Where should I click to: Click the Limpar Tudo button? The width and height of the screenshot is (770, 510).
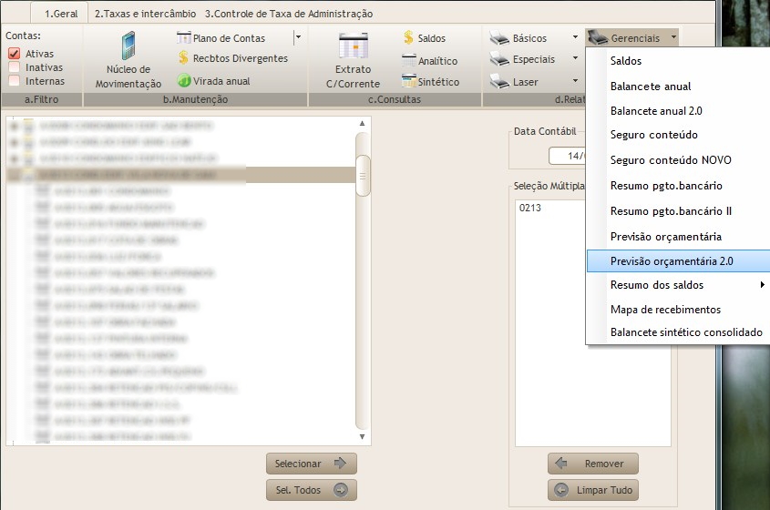click(x=592, y=490)
